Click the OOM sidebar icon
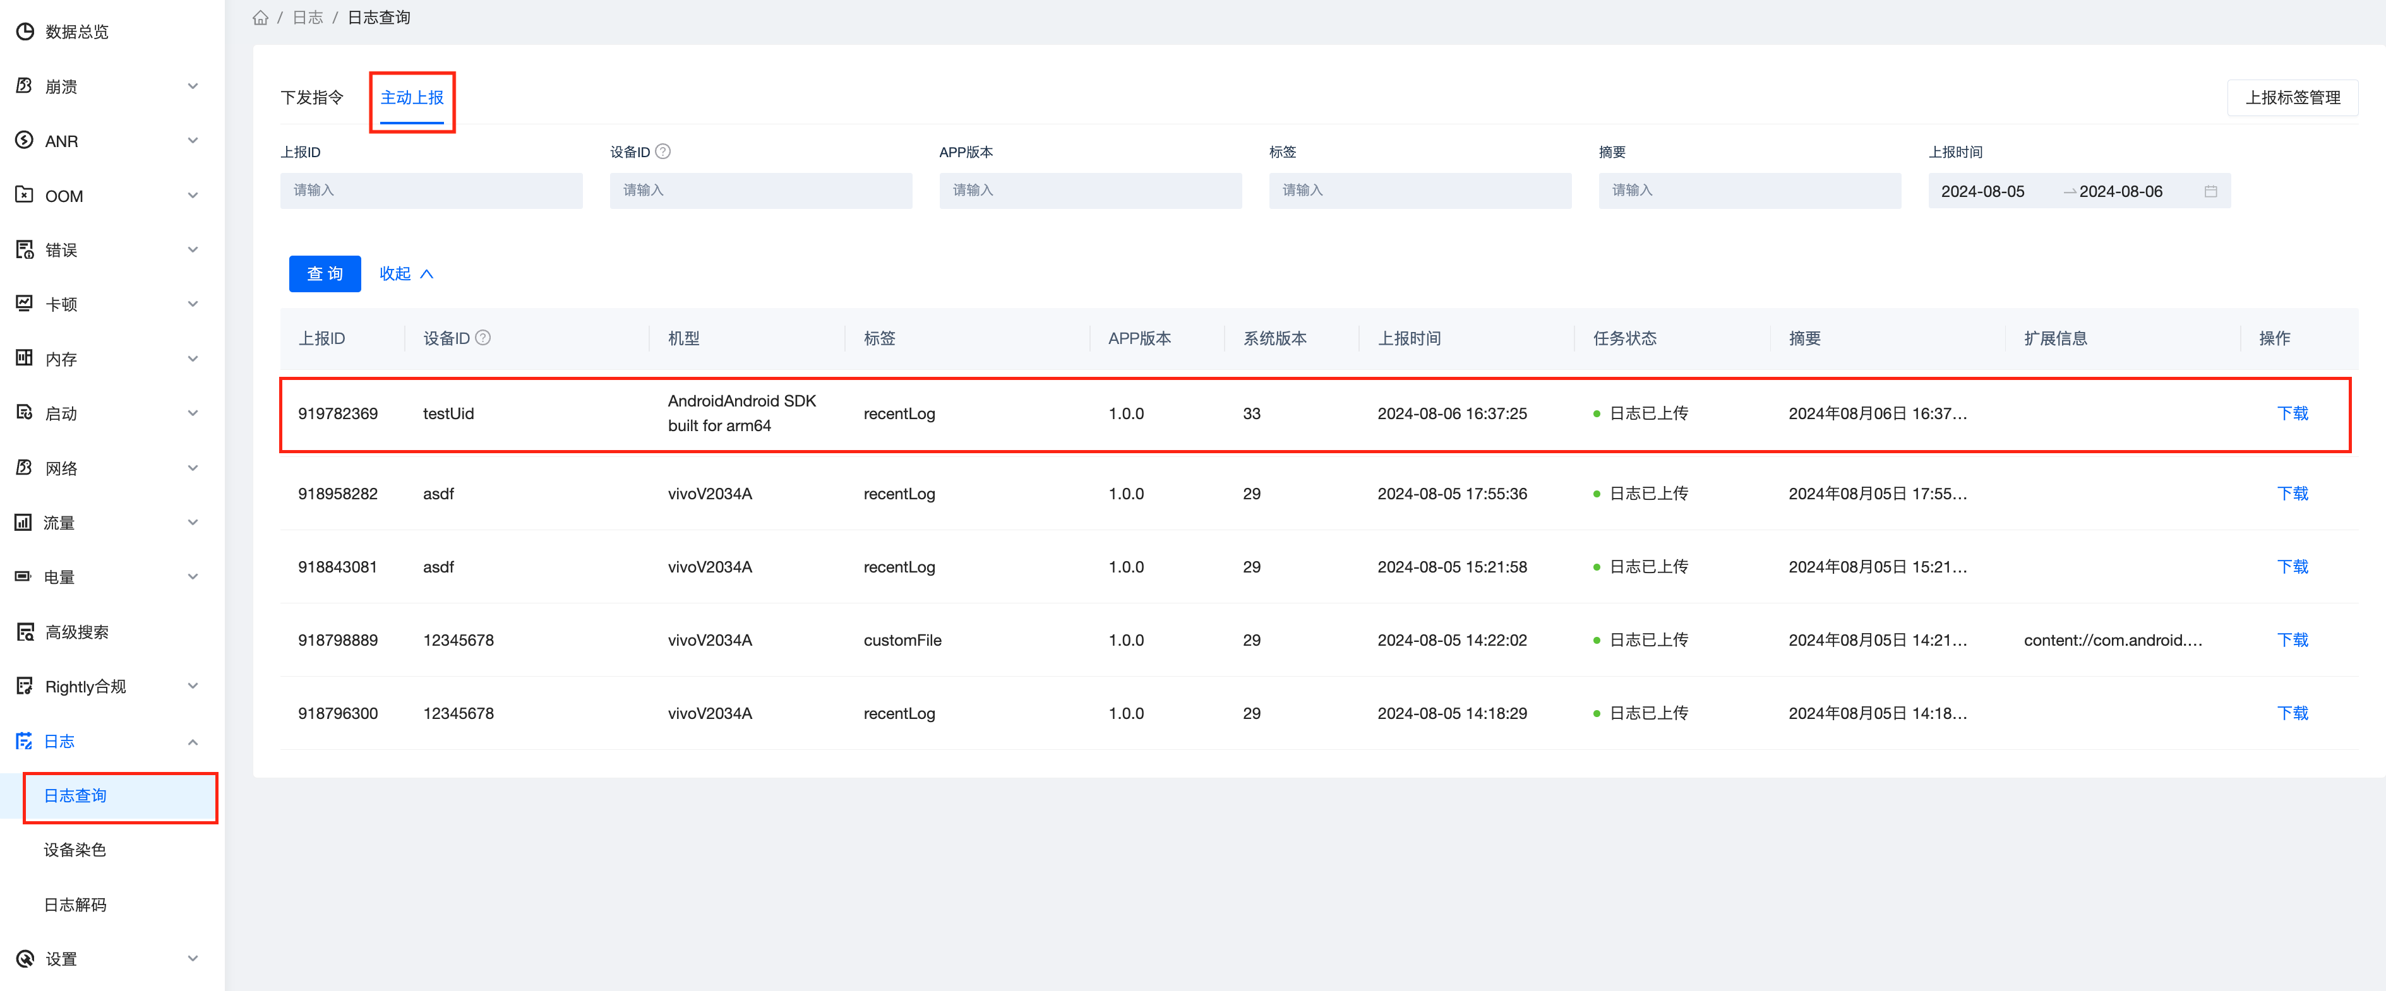Image resolution: width=2386 pixels, height=991 pixels. [25, 196]
